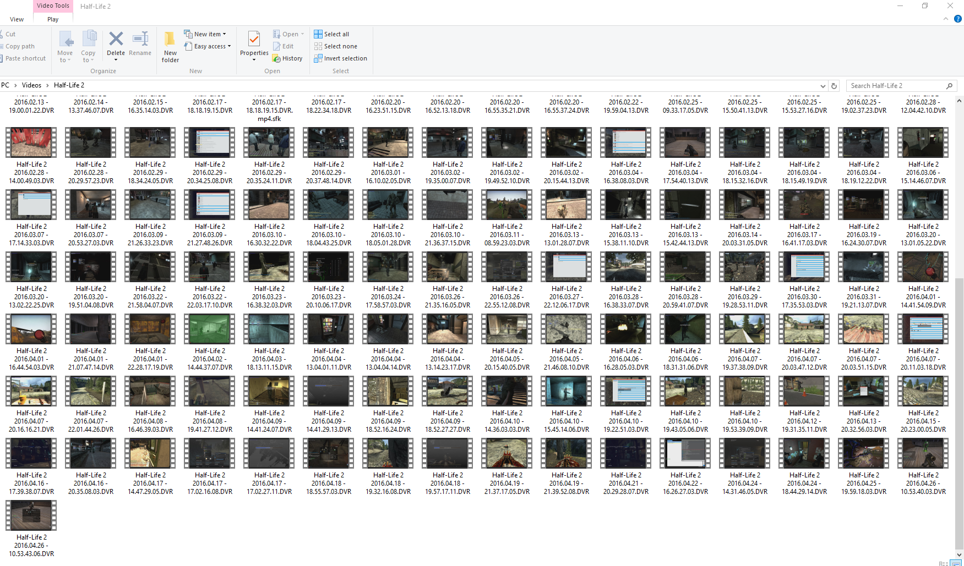
Task: Select video 2016.04.07 - 20.11.03.18.DVR thumbnail
Action: coord(923,329)
